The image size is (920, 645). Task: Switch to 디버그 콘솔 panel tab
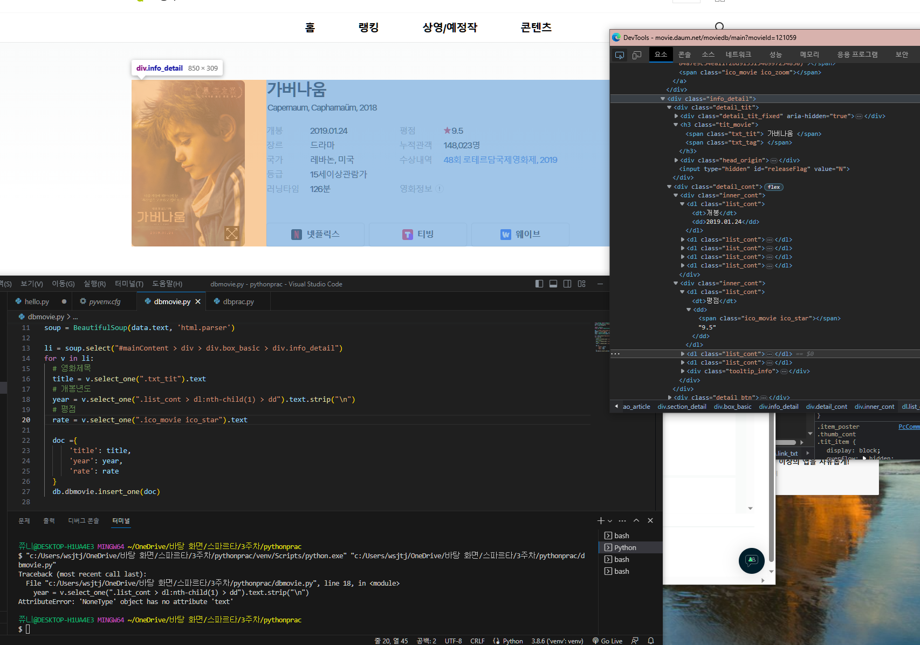pos(84,520)
